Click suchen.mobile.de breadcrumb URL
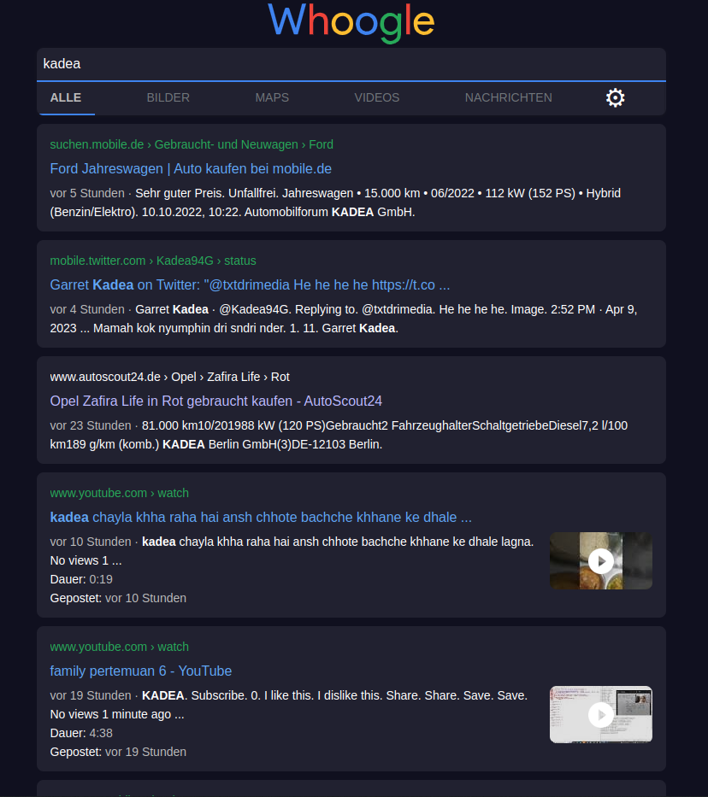708x797 pixels. point(192,144)
